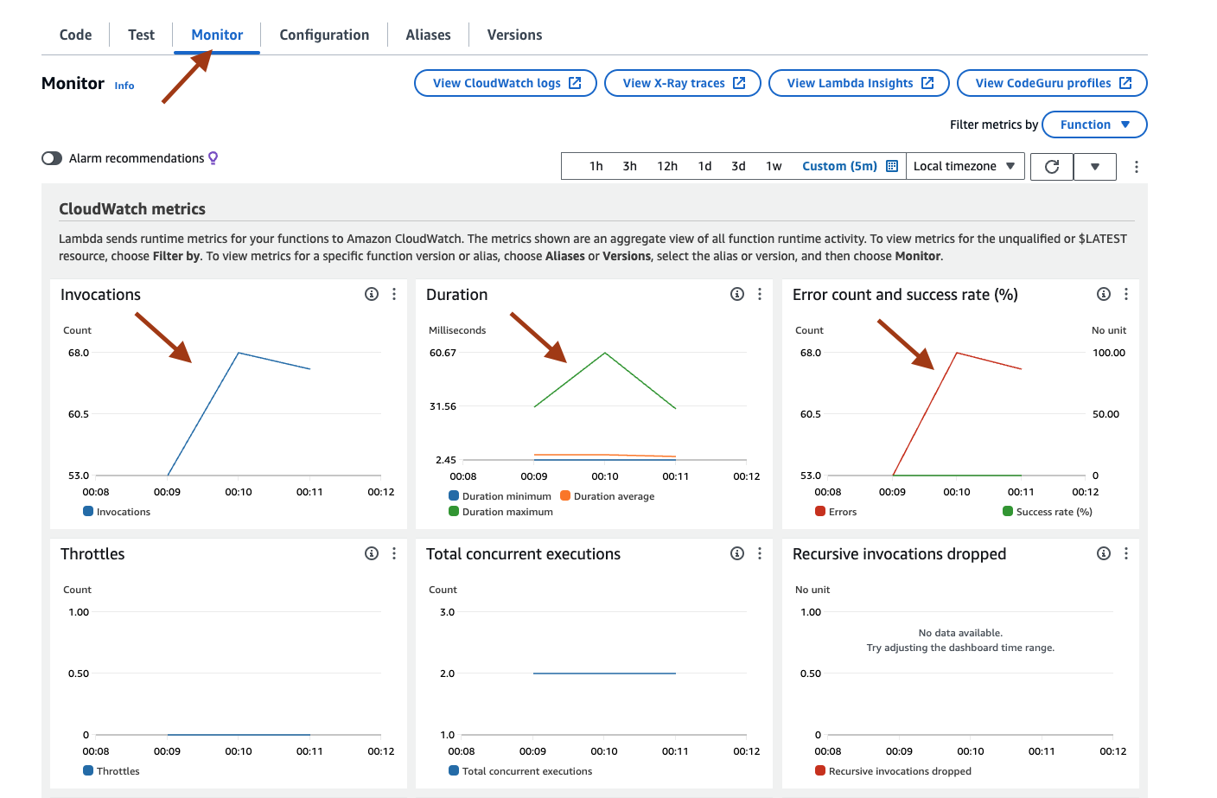The width and height of the screenshot is (1217, 798).
Task: Click the Error count and success rate title
Action: [905, 295]
